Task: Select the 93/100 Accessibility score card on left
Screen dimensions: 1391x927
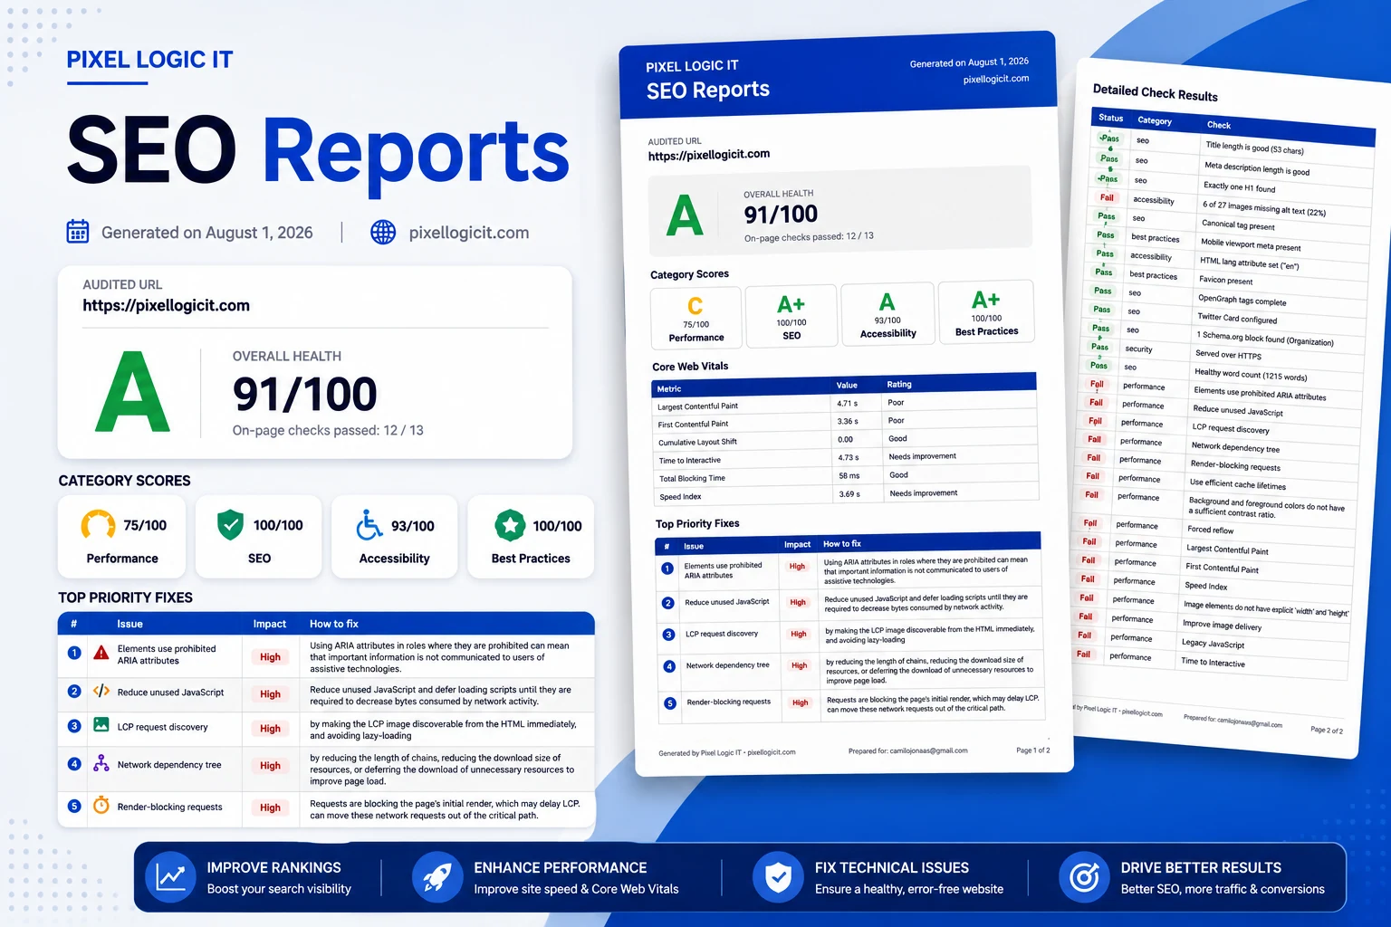Action: [394, 536]
